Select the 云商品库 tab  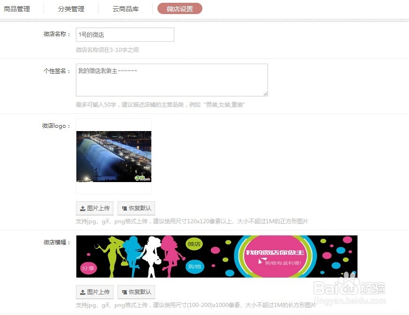click(125, 8)
